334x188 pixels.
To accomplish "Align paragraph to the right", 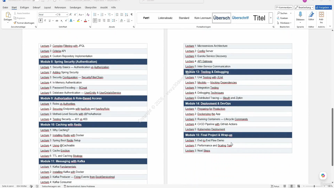I will point(104,21).
